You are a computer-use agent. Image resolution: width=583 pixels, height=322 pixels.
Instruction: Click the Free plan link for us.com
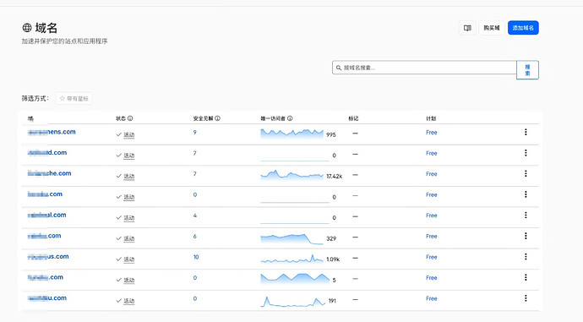point(431,257)
